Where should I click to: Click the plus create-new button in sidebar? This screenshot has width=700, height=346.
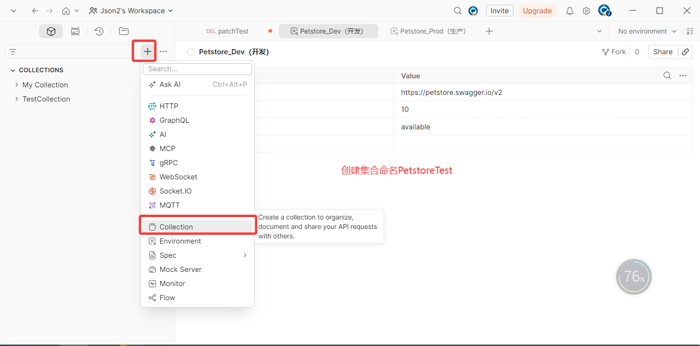tap(148, 51)
